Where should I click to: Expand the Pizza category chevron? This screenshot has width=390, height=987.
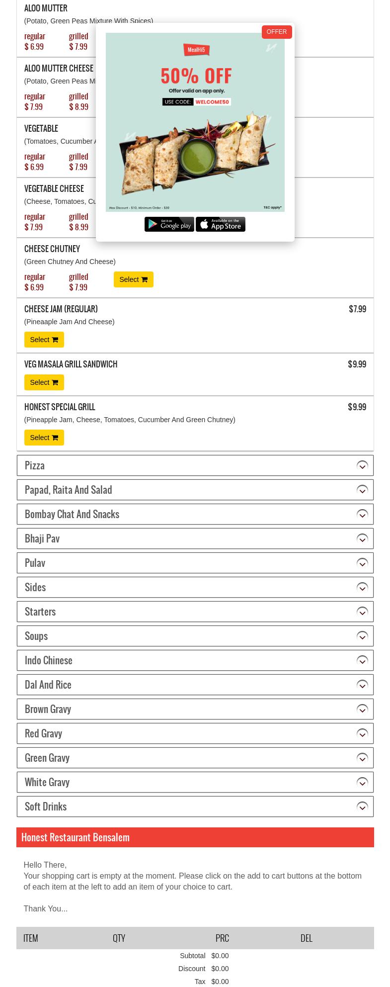point(362,466)
